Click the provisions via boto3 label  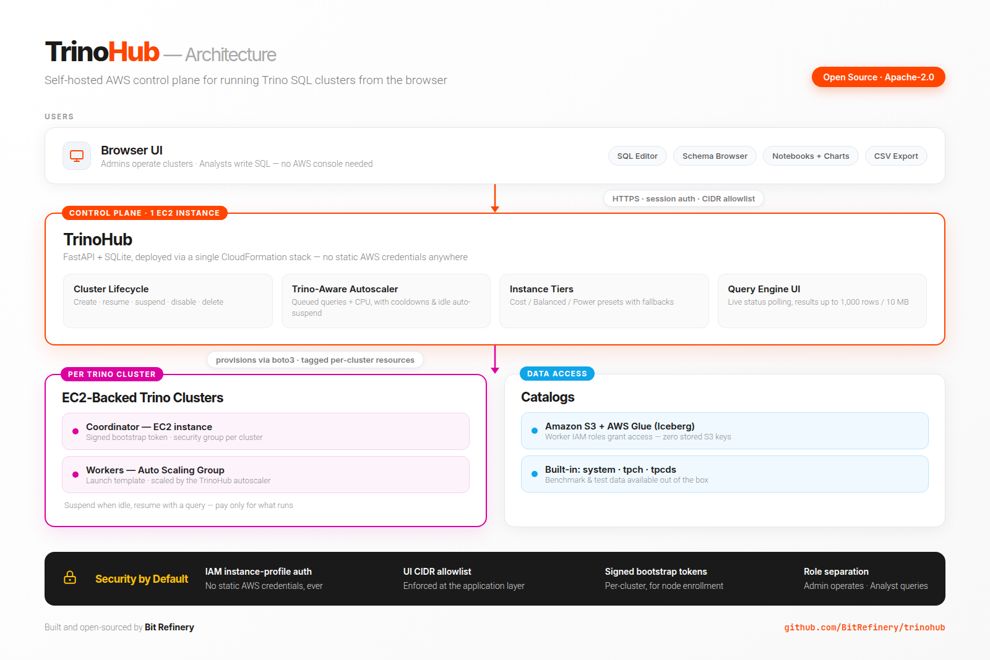(315, 360)
